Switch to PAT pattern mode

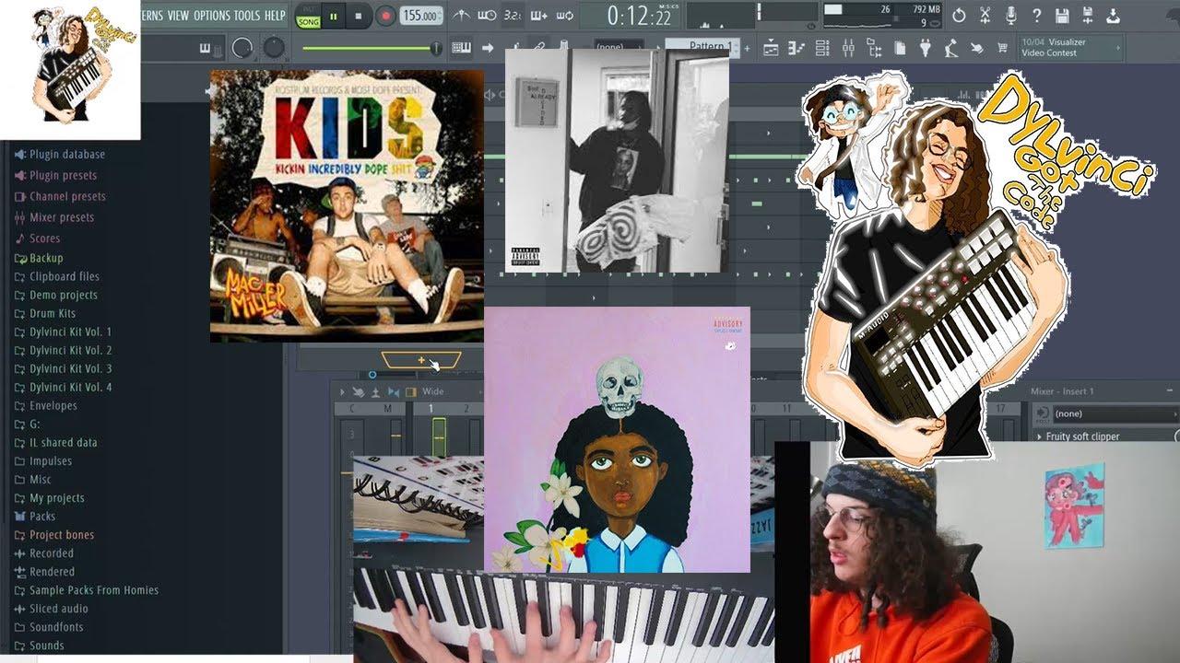tap(309, 9)
